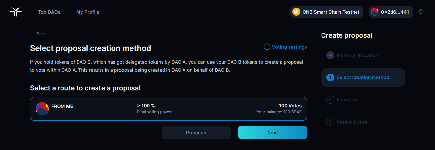Open the Voting settings link
Image resolution: width=435 pixels, height=150 pixels.
point(289,47)
